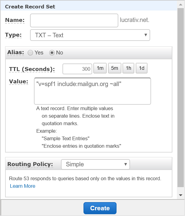
Task: Click inside the Value text area
Action: 92,91
